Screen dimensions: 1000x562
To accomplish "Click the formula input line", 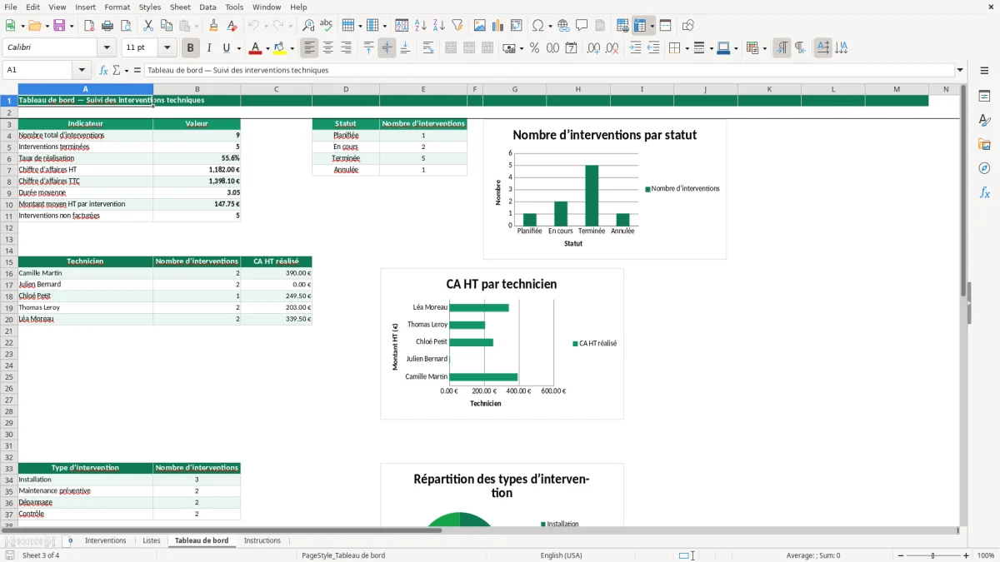I will click(x=548, y=71).
